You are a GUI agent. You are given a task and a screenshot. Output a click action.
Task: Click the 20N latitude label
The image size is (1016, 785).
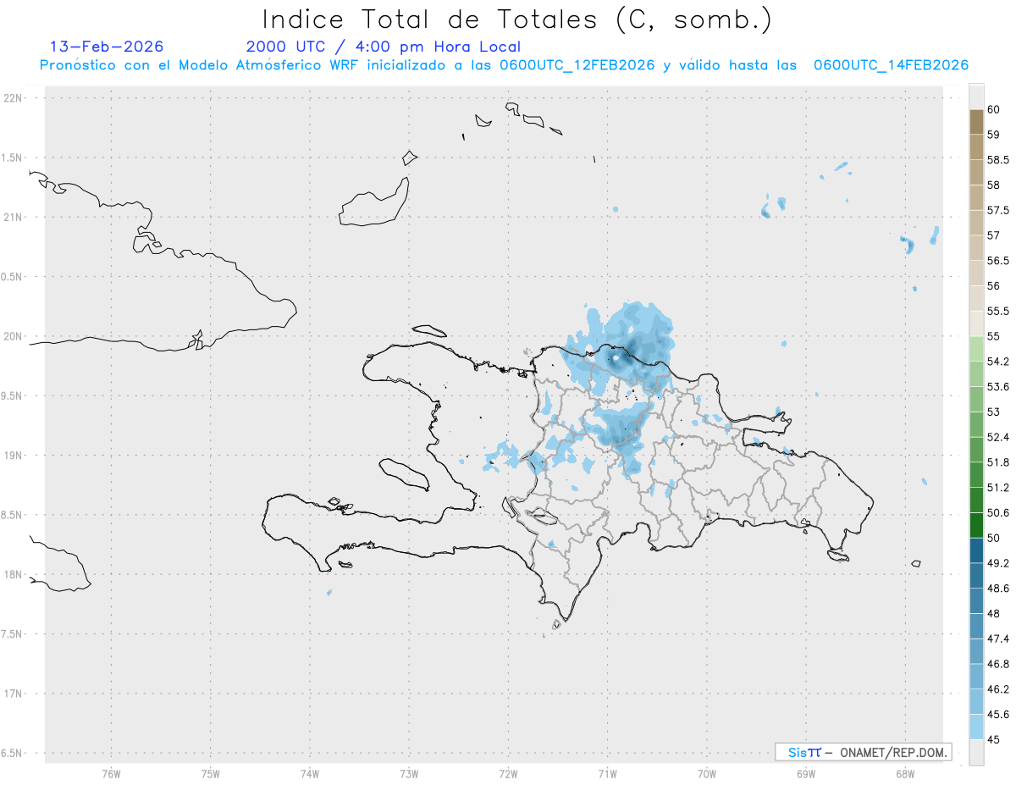[14, 336]
